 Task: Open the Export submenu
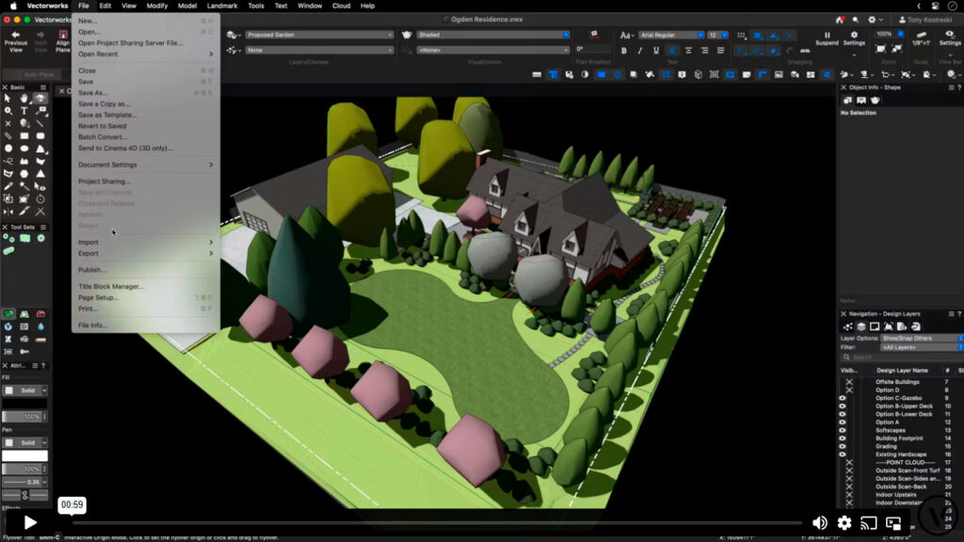click(x=88, y=253)
